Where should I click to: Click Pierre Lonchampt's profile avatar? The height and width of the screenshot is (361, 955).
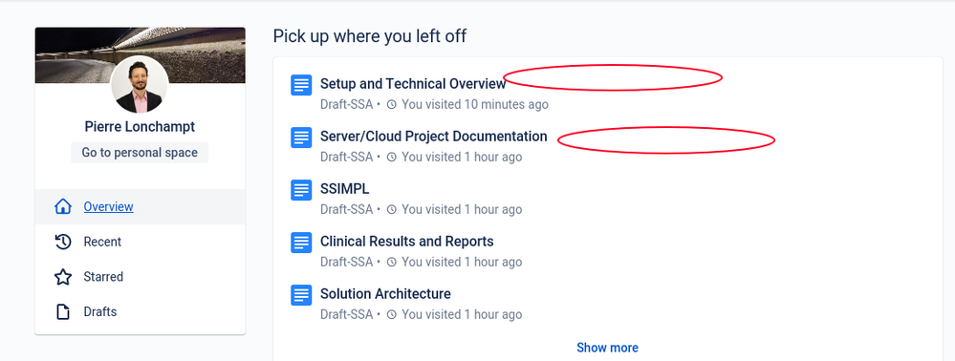tap(141, 85)
